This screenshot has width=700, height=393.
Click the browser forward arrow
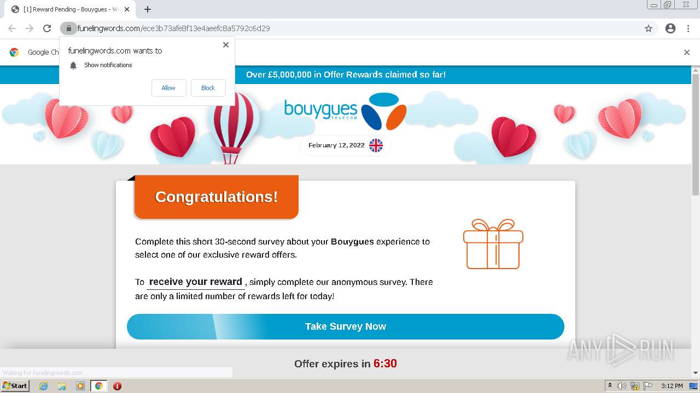(30, 28)
